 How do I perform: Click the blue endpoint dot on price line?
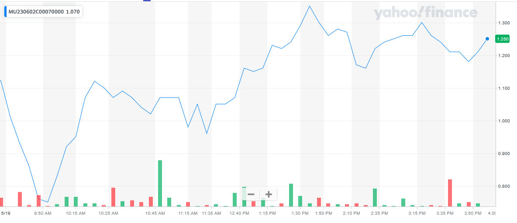tap(487, 39)
